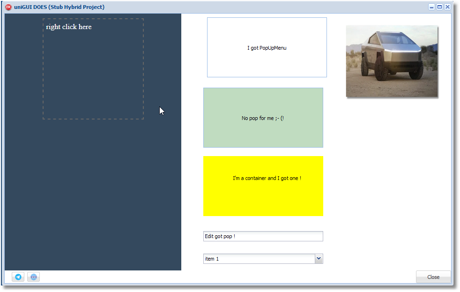Click into the 'item 1' combo box text
460x292 pixels.
[x=259, y=259]
